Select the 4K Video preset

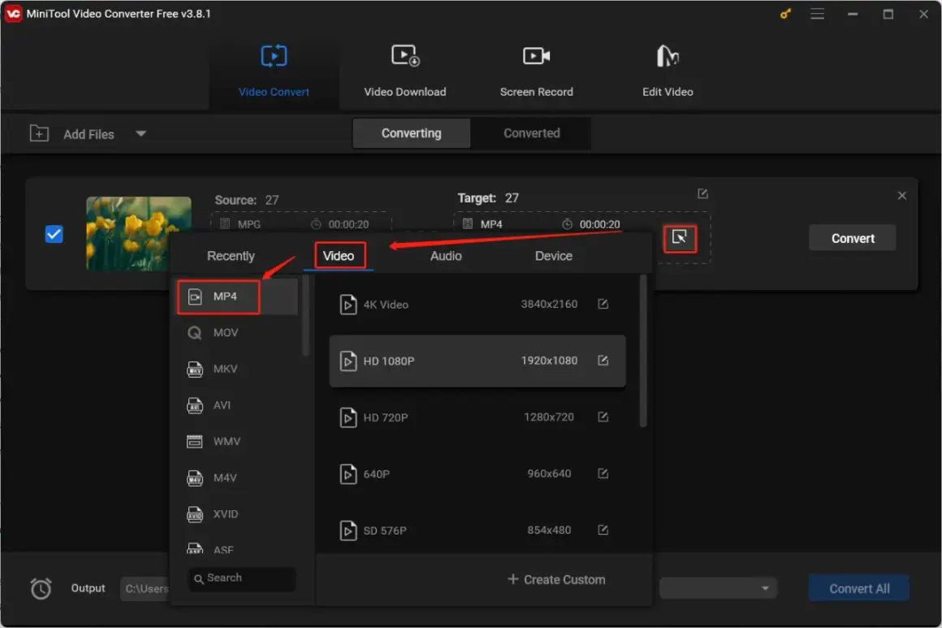pyautogui.click(x=477, y=304)
